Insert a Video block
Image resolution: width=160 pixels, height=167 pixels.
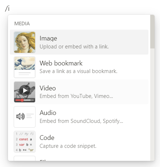(x=79, y=92)
